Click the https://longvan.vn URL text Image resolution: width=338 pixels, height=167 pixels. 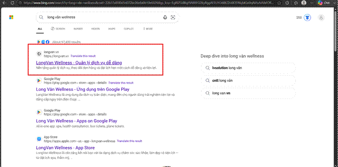tap(56, 56)
